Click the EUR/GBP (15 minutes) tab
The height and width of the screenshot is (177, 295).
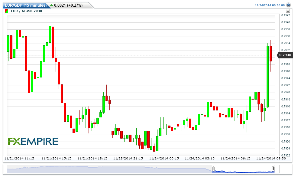pyautogui.click(x=26, y=5)
